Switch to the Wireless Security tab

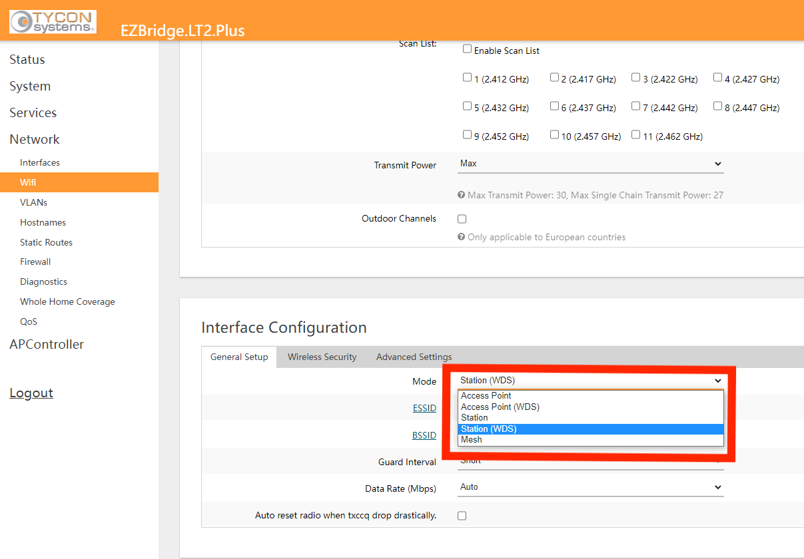322,357
